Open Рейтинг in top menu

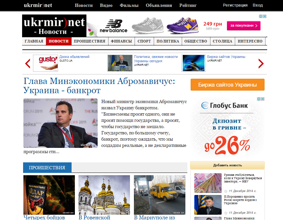tap(188, 5)
